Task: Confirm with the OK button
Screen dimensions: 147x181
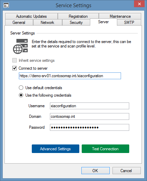Action: pyautogui.click(x=95, y=170)
